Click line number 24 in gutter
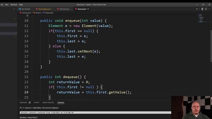Viewport: 212px width, 119px height. 26,92
